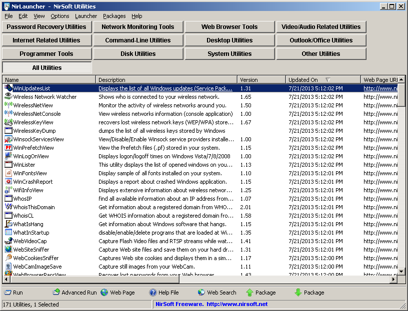This screenshot has height=311, width=408.
Task: Show Programmer Tools group
Action: point(47,54)
